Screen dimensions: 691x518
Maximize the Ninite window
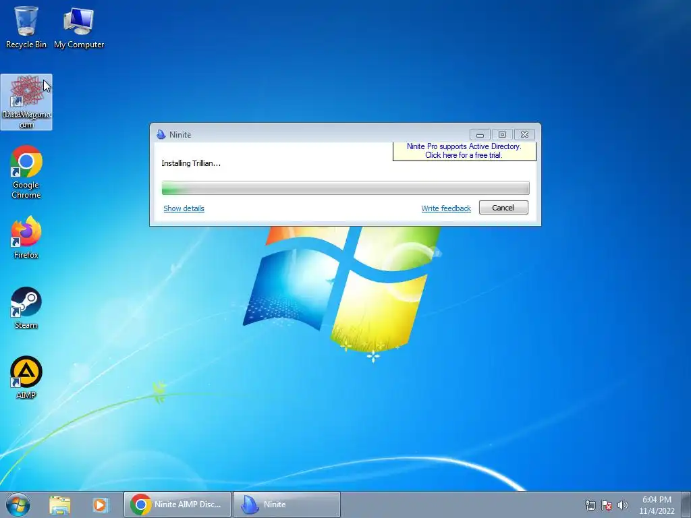[x=502, y=135]
